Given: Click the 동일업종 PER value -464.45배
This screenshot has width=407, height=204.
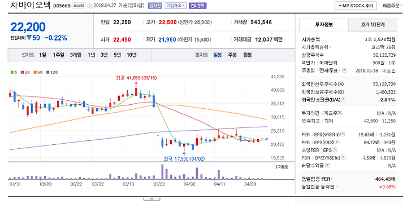Looking at the screenshot, I should (x=384, y=179).
